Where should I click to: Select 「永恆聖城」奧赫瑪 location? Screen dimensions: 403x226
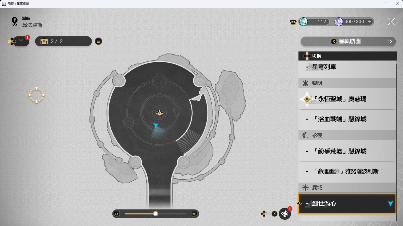click(x=347, y=99)
